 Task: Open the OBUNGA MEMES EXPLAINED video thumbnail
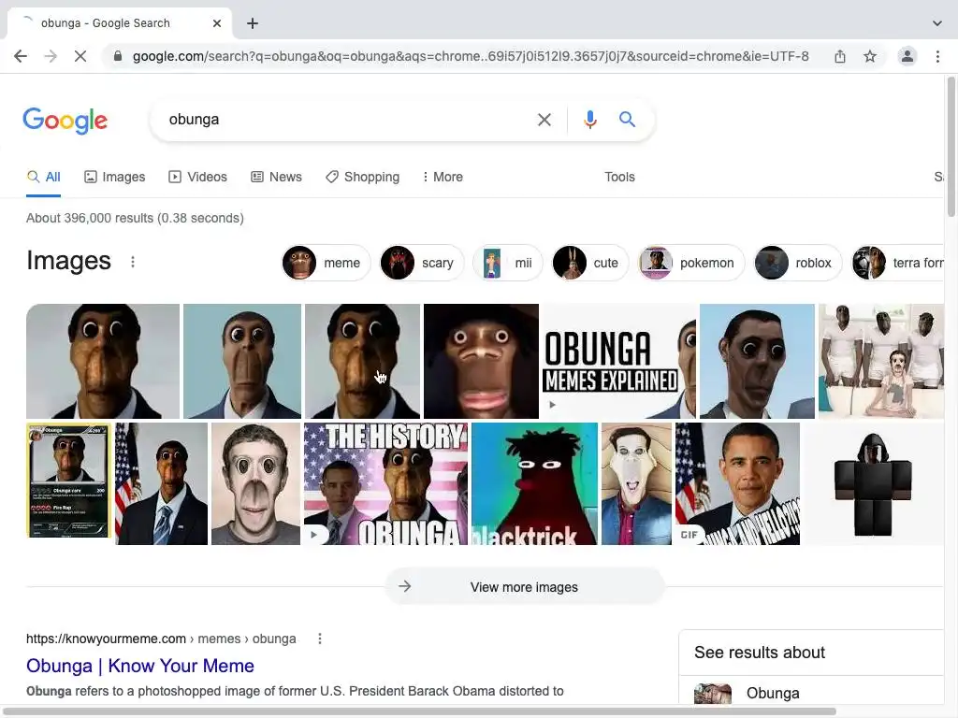(619, 362)
